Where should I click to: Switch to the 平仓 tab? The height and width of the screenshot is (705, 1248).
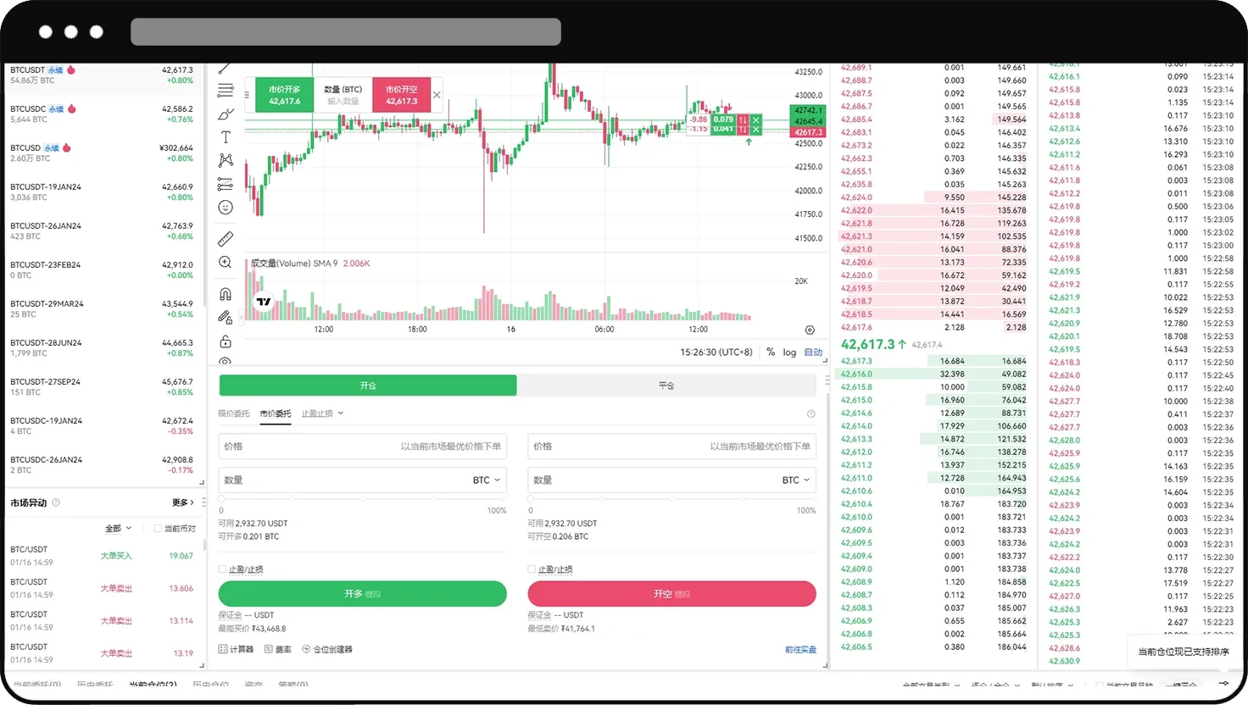[x=666, y=385]
